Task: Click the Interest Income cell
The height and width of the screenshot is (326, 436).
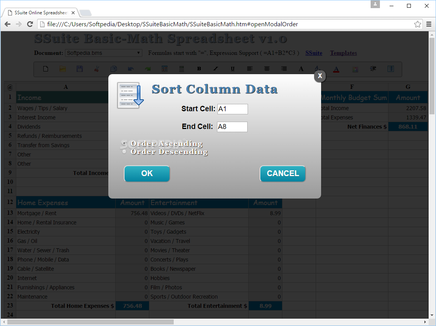Action: point(62,117)
